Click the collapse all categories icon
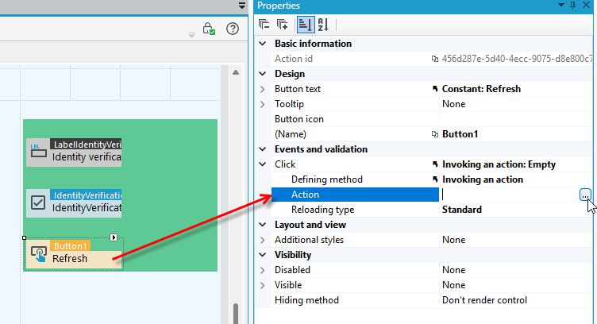This screenshot has width=597, height=324. 264,25
